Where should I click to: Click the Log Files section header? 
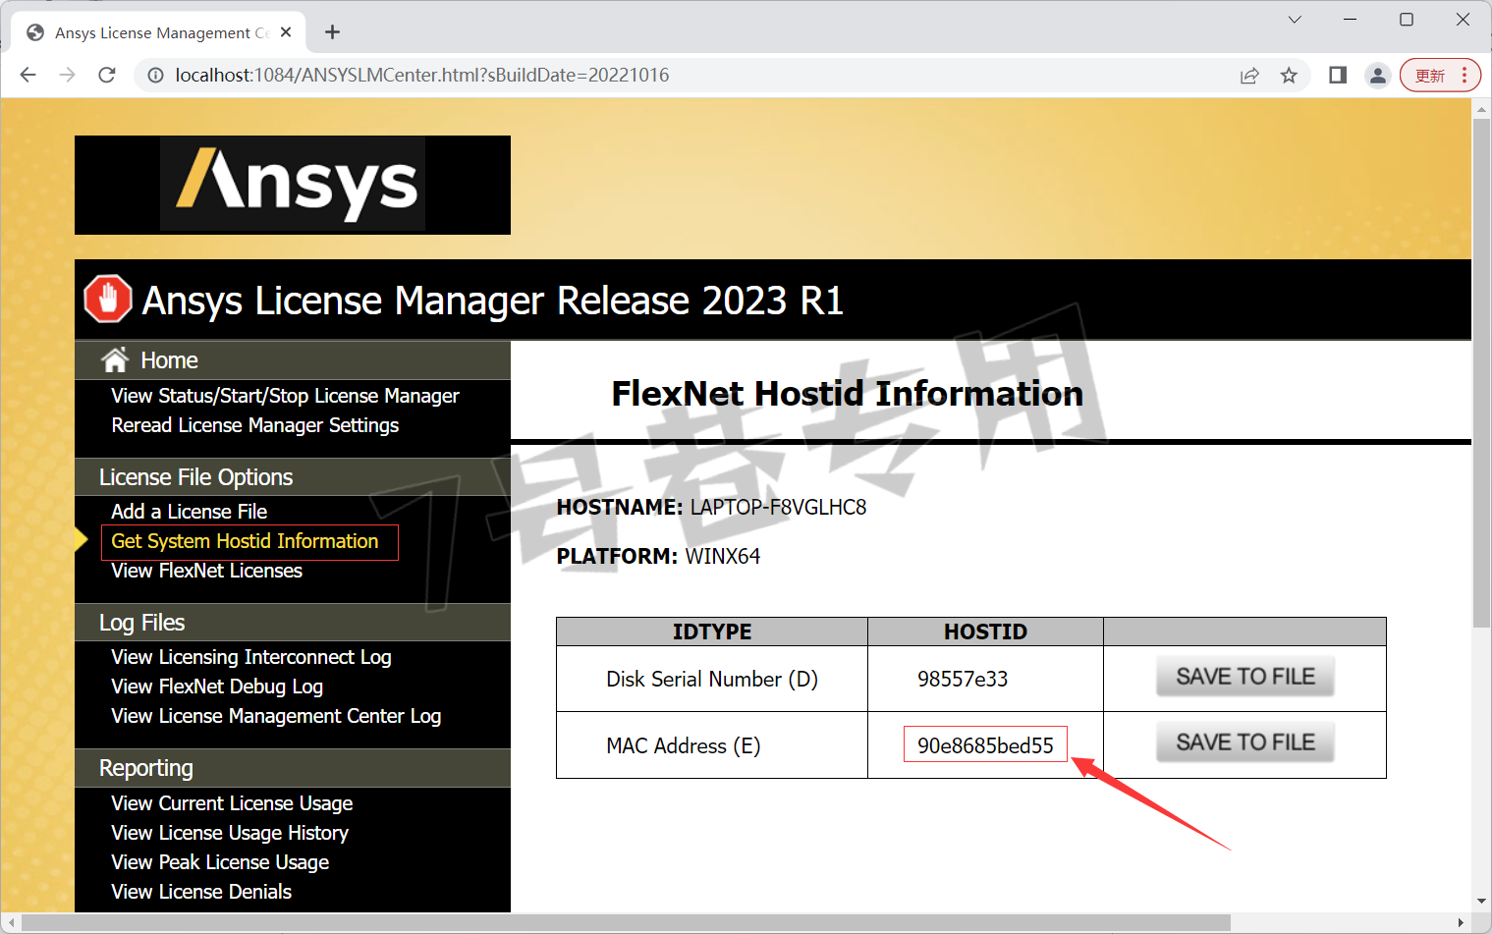point(293,623)
